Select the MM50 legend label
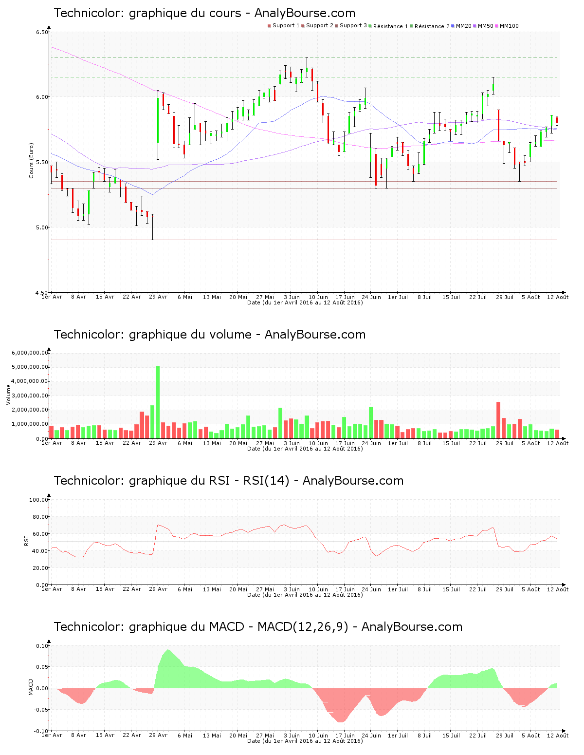Screen dimensions: 584x755 point(486,26)
